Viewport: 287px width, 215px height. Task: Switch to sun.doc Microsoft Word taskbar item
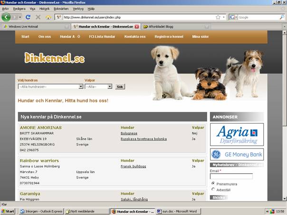179,211
